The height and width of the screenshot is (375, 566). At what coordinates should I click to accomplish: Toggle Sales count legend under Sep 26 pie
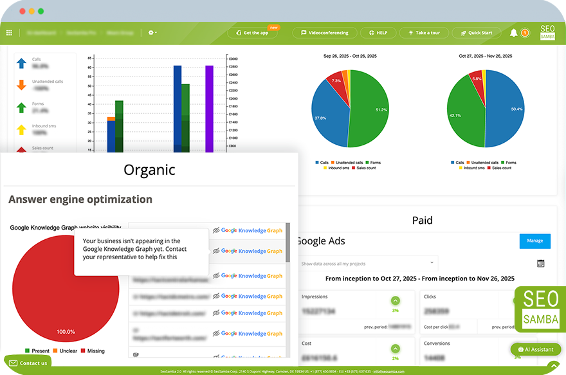[x=364, y=168]
